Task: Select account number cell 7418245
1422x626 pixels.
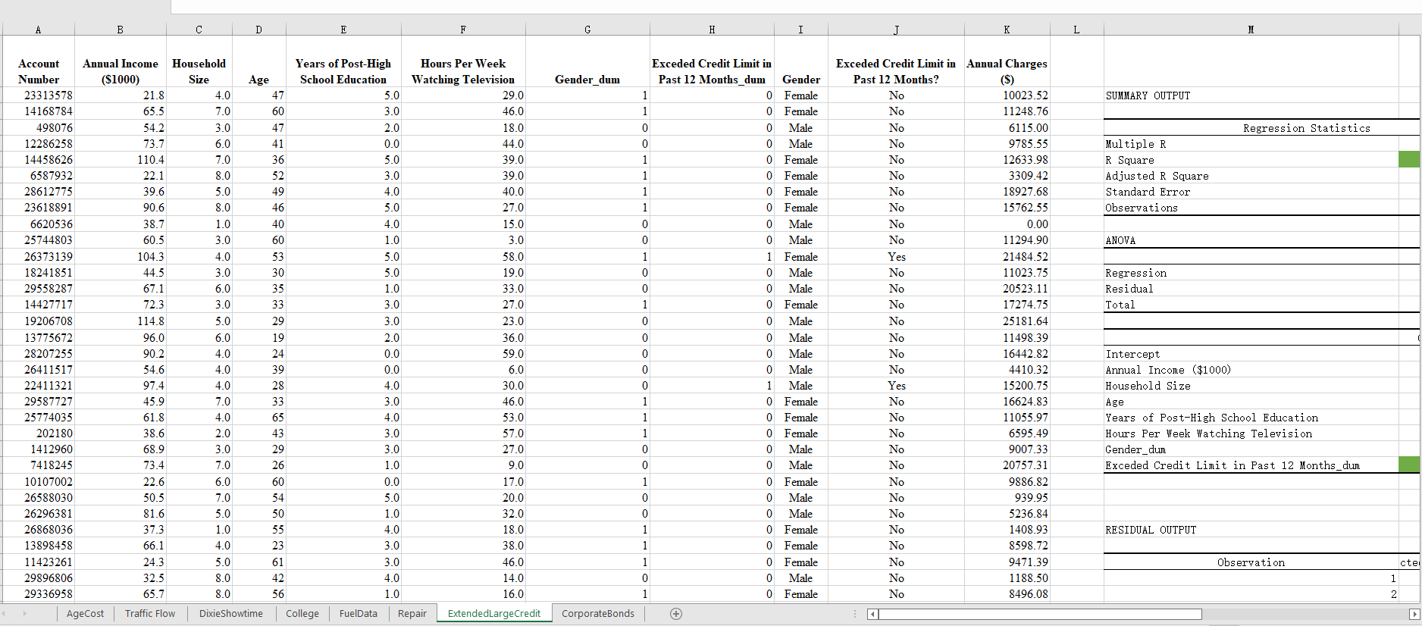Action: tap(39, 465)
